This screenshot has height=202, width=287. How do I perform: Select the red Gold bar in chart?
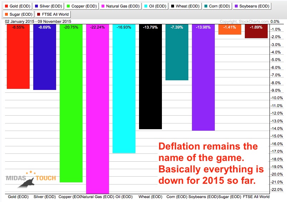18,56
